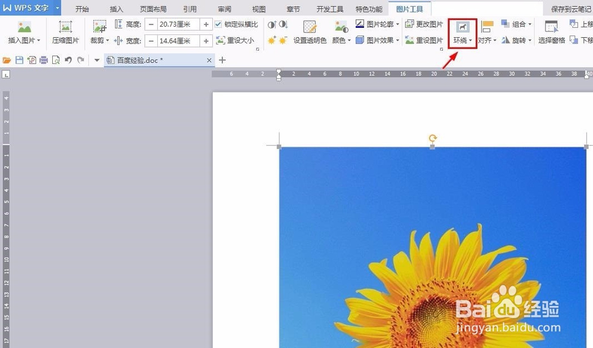Click the Align (对齐) icon
Image resolution: width=593 pixels, height=348 pixels.
click(x=487, y=27)
